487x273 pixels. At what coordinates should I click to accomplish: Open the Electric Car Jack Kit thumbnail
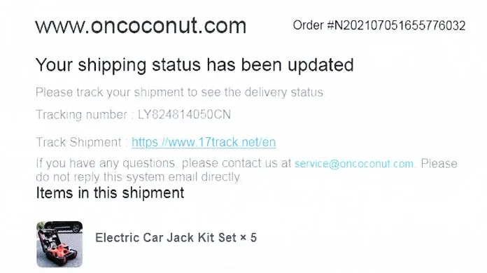[59, 244]
